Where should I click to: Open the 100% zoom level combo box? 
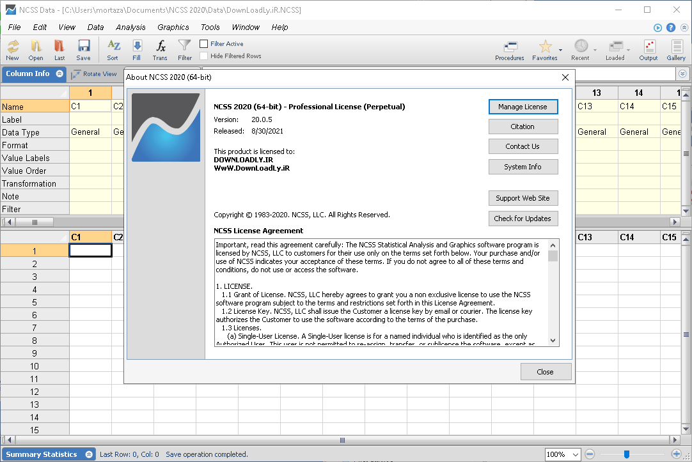[x=563, y=454]
